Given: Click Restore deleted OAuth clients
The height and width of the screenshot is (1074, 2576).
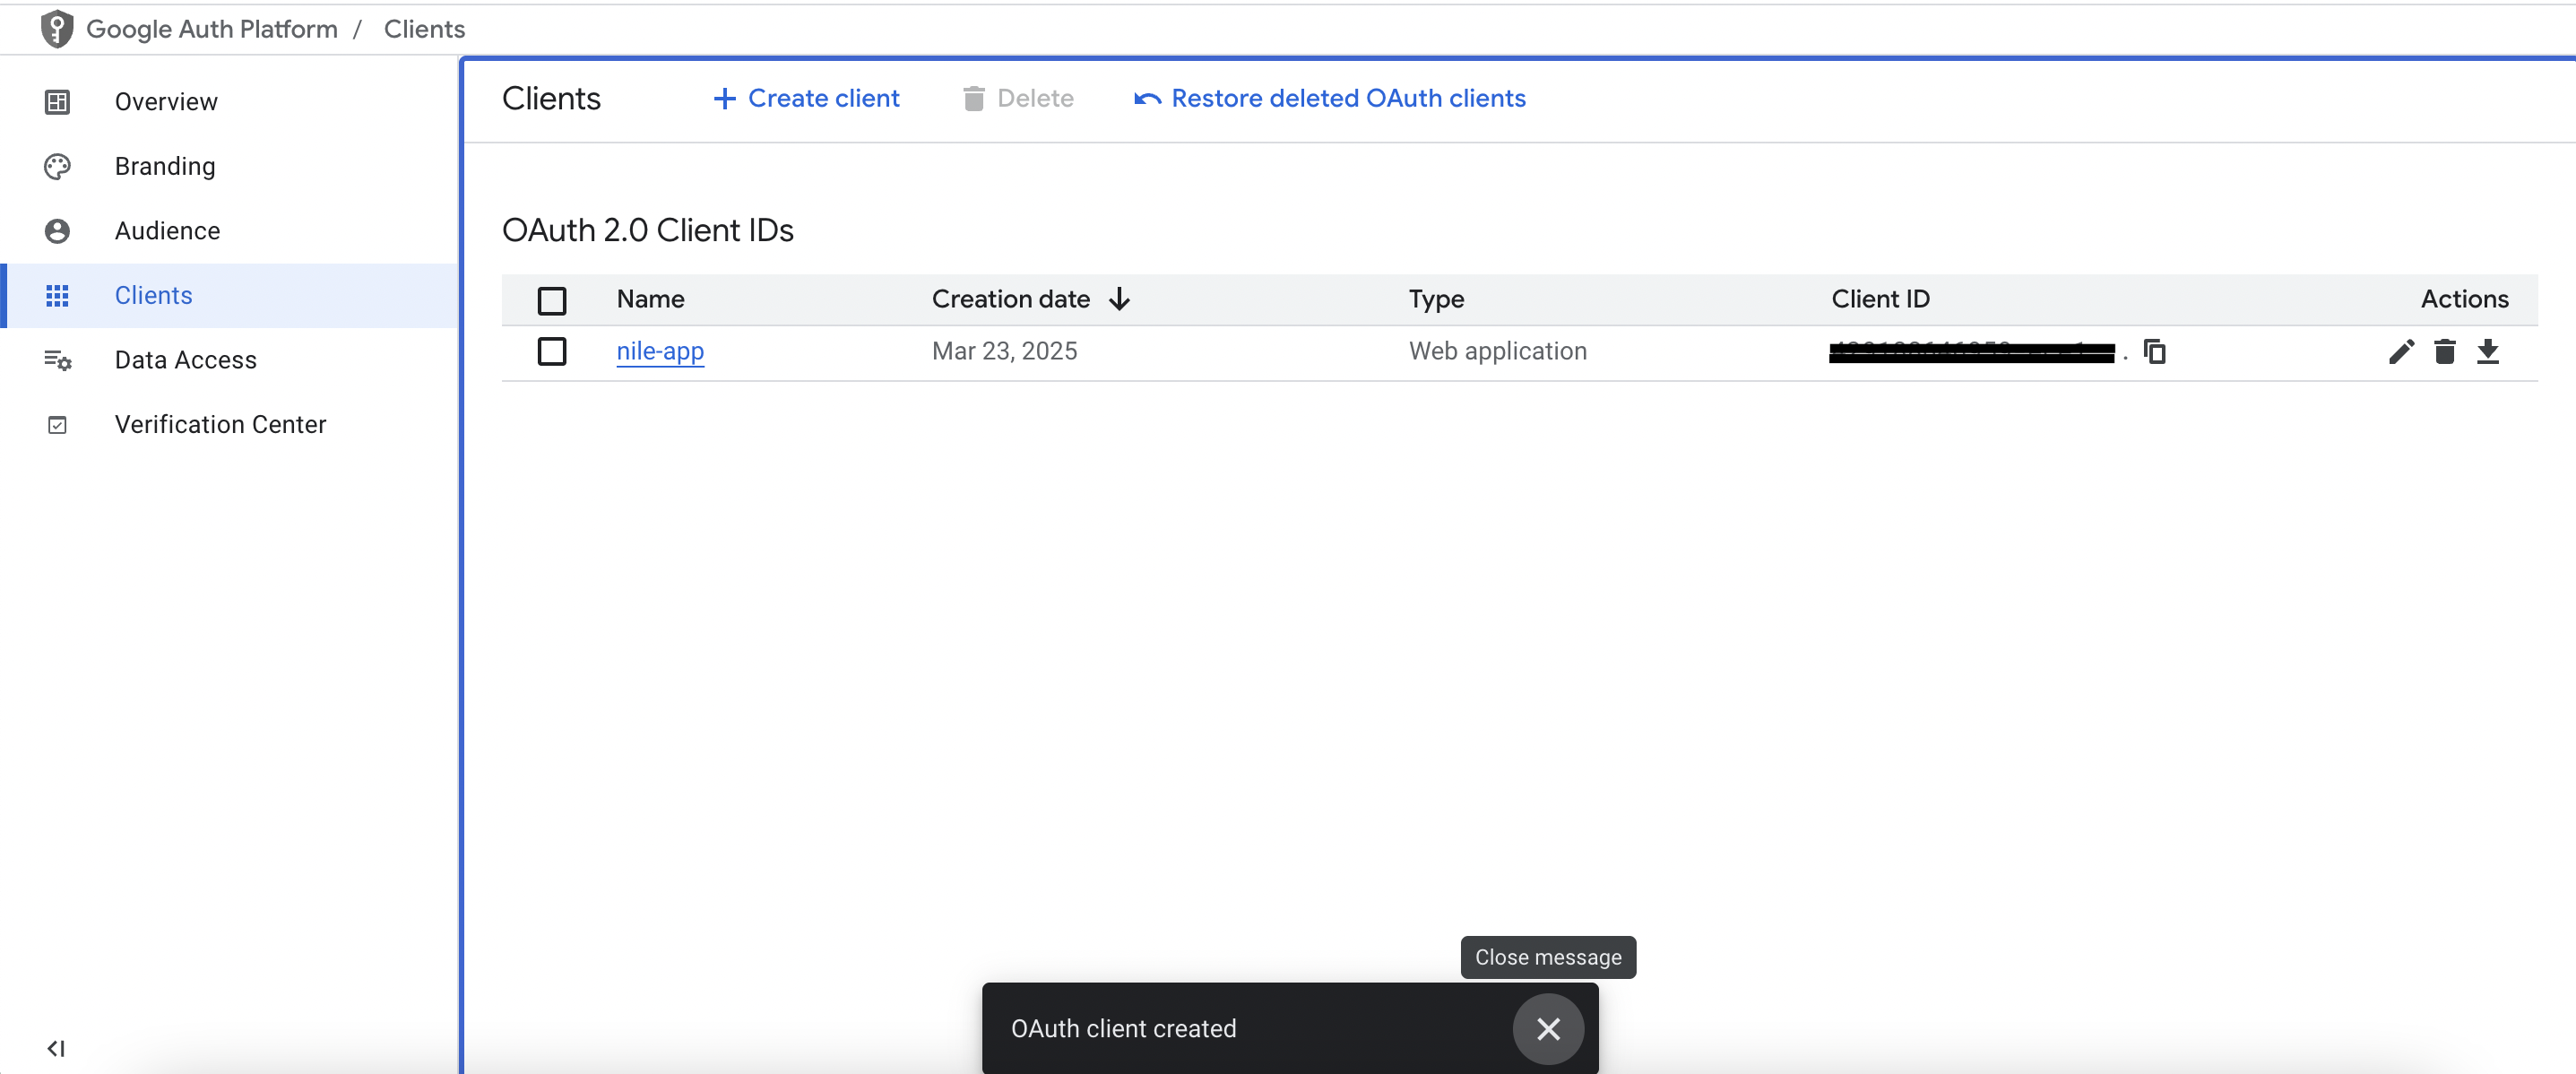Looking at the screenshot, I should 1329,99.
